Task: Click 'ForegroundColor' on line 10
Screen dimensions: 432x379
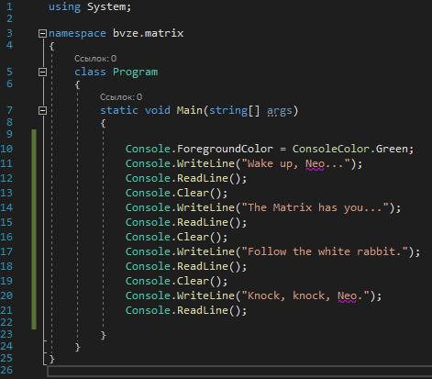Action: (225, 150)
